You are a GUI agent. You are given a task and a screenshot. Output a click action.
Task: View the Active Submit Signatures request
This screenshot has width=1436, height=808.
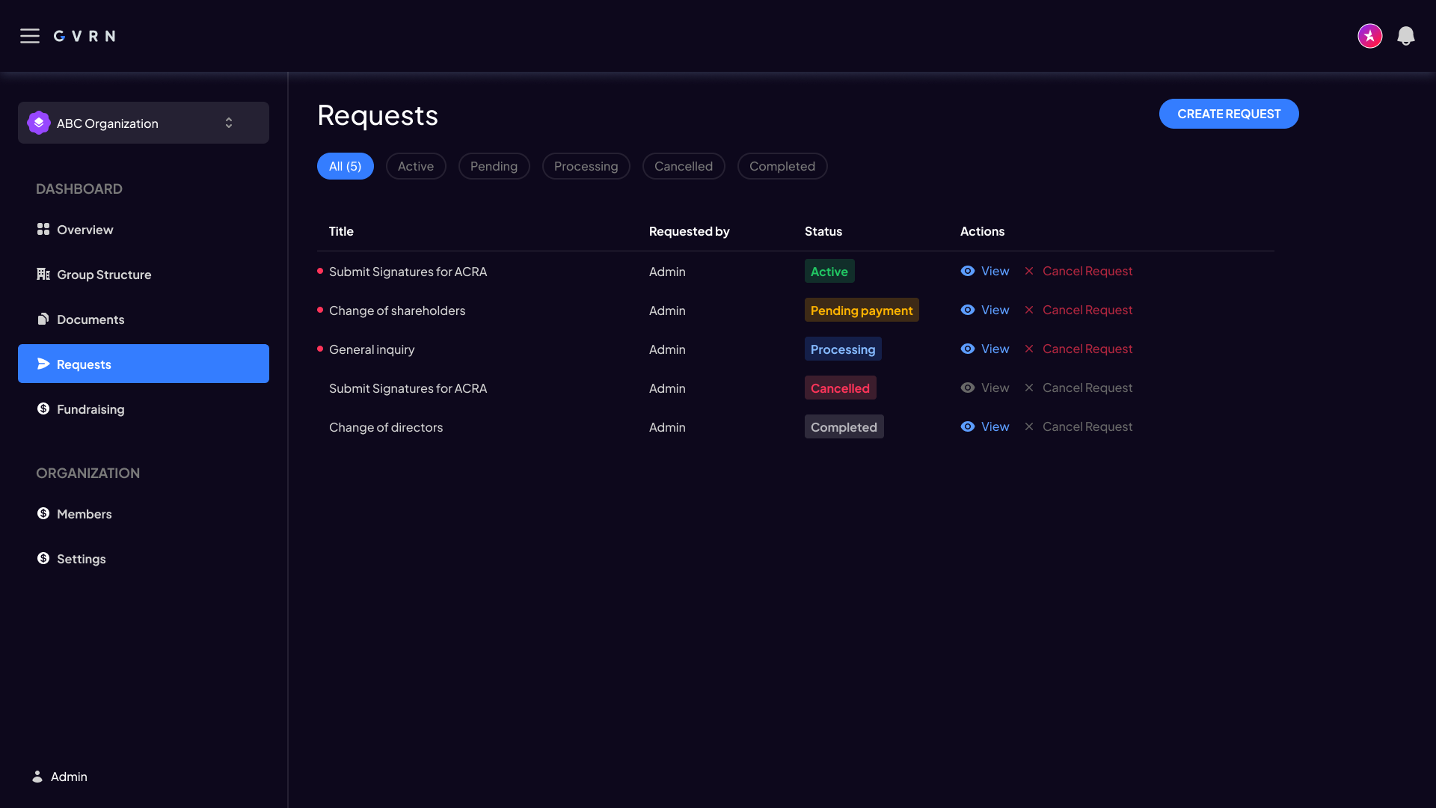click(995, 271)
